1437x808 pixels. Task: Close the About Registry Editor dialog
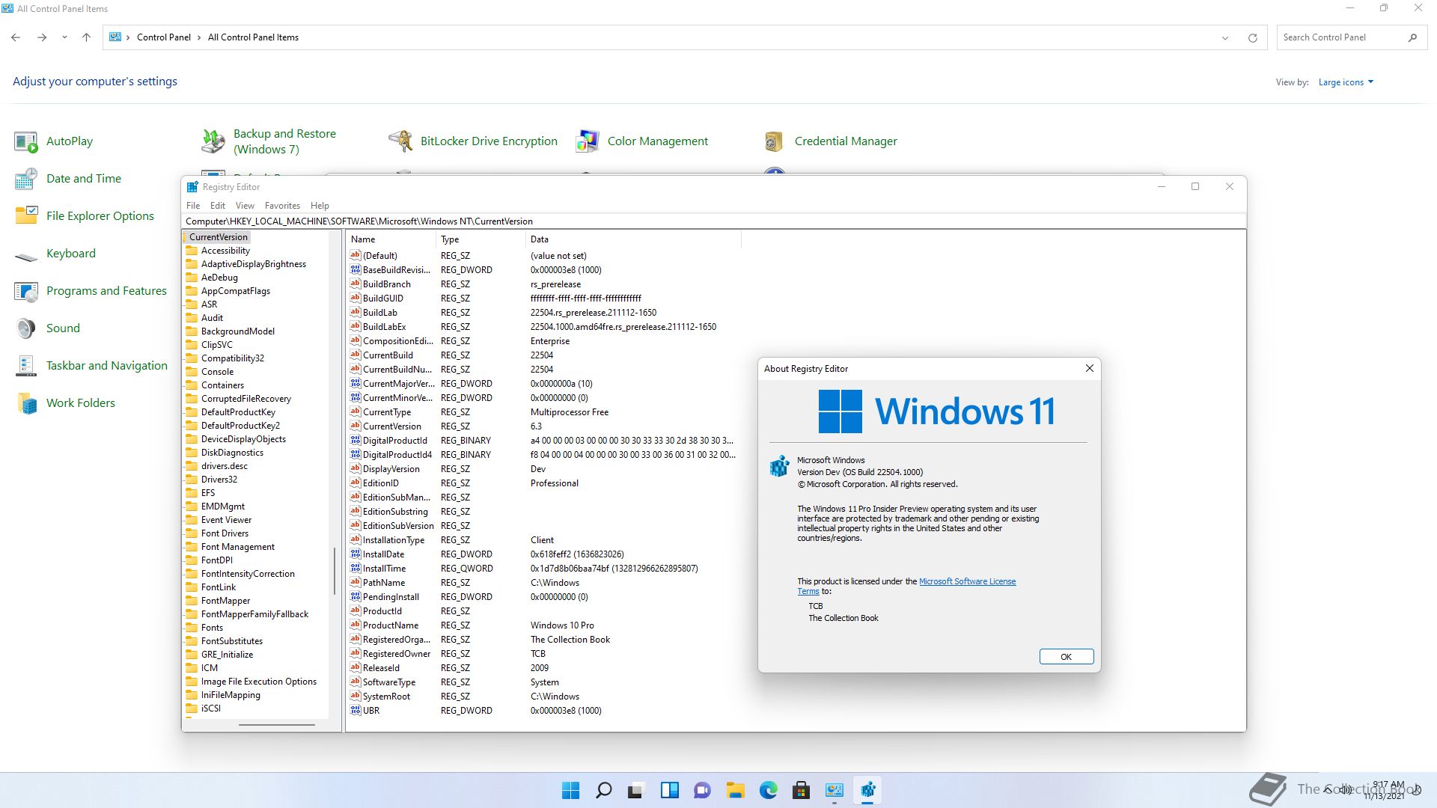point(1089,368)
